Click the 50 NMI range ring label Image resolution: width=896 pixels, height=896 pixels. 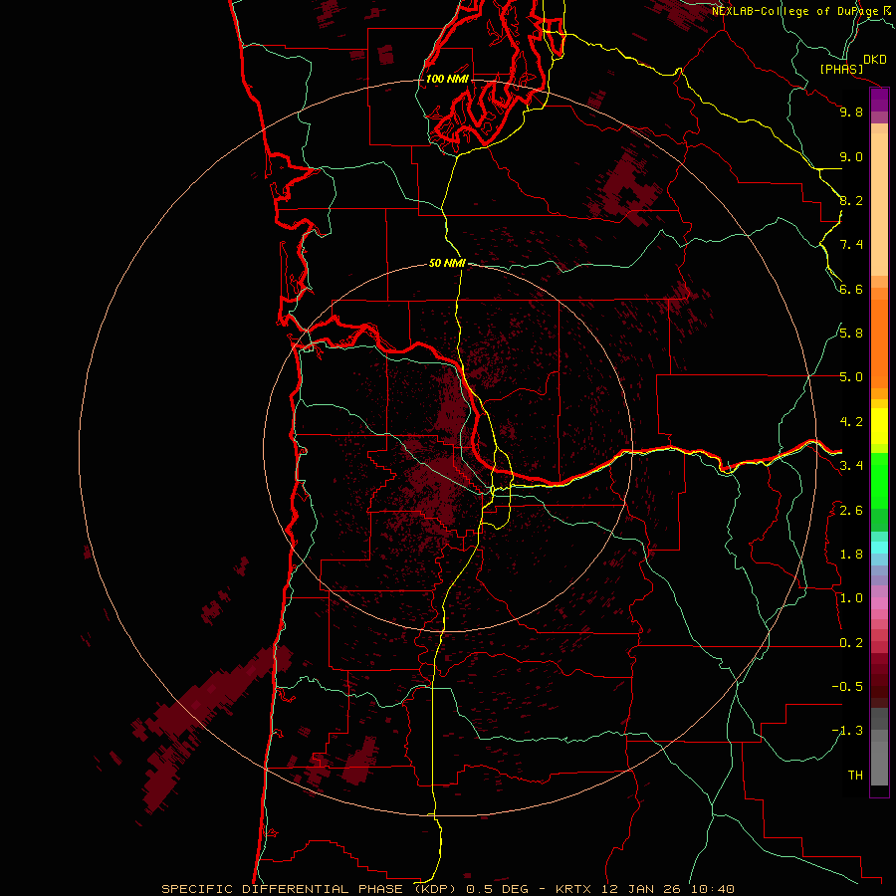pos(447,263)
